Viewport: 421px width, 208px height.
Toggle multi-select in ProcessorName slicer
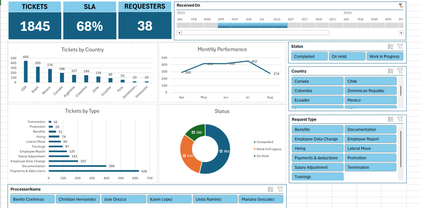coord(270,189)
